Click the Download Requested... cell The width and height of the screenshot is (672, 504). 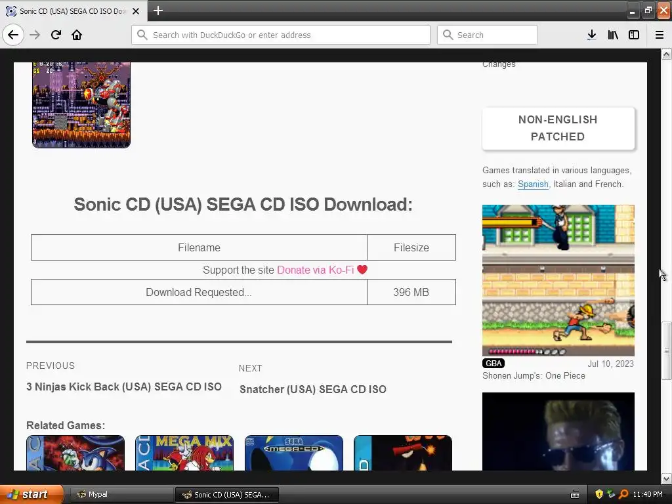tap(199, 292)
